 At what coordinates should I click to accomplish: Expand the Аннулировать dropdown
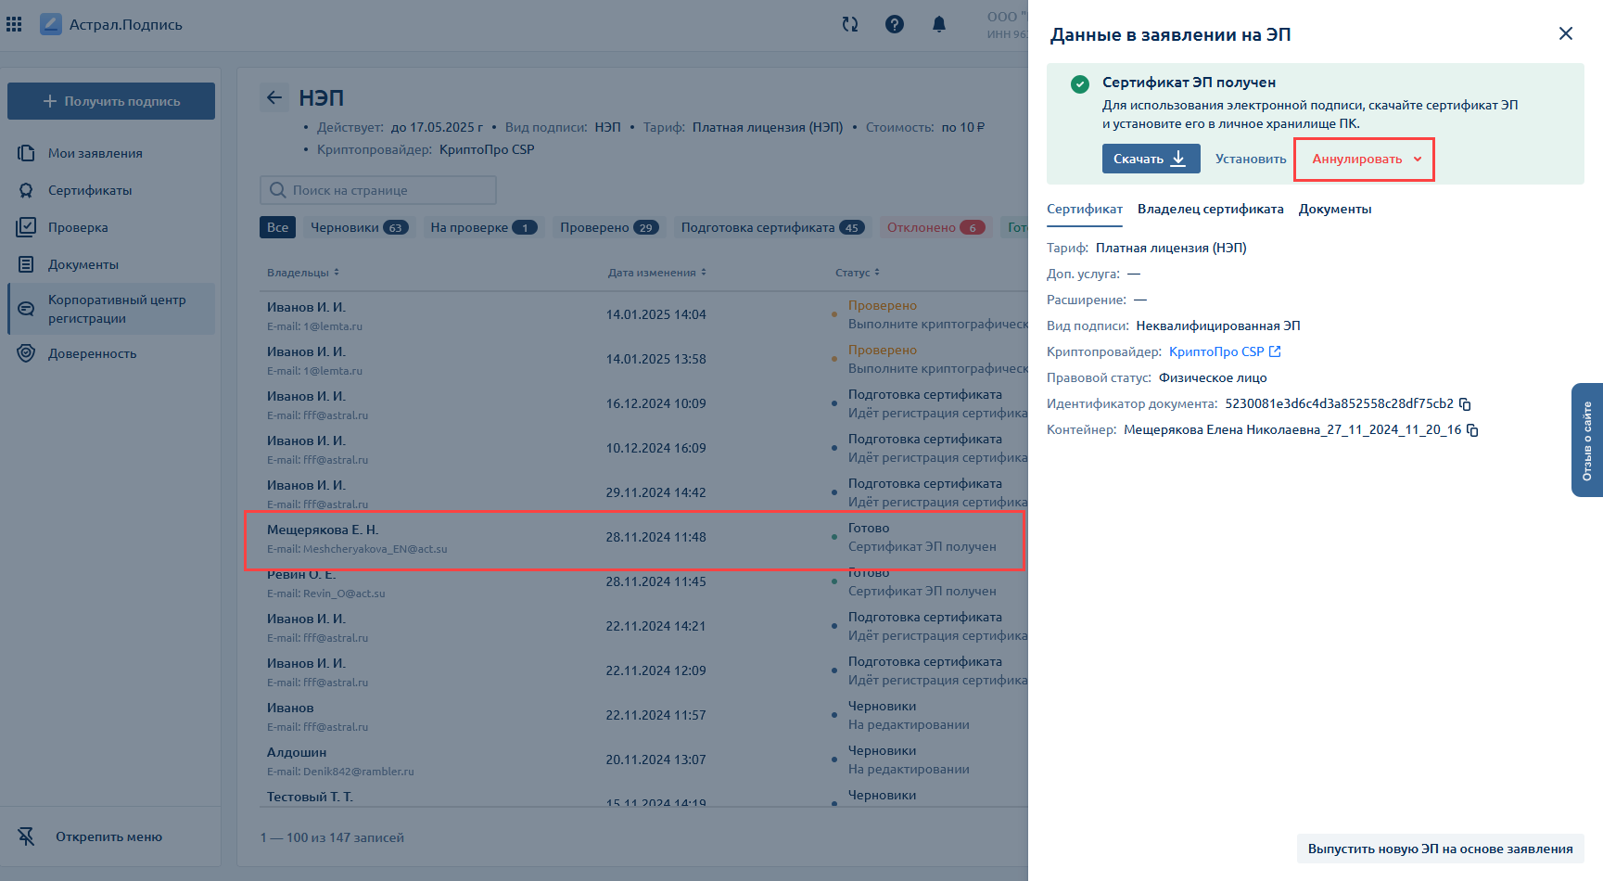pos(1366,159)
